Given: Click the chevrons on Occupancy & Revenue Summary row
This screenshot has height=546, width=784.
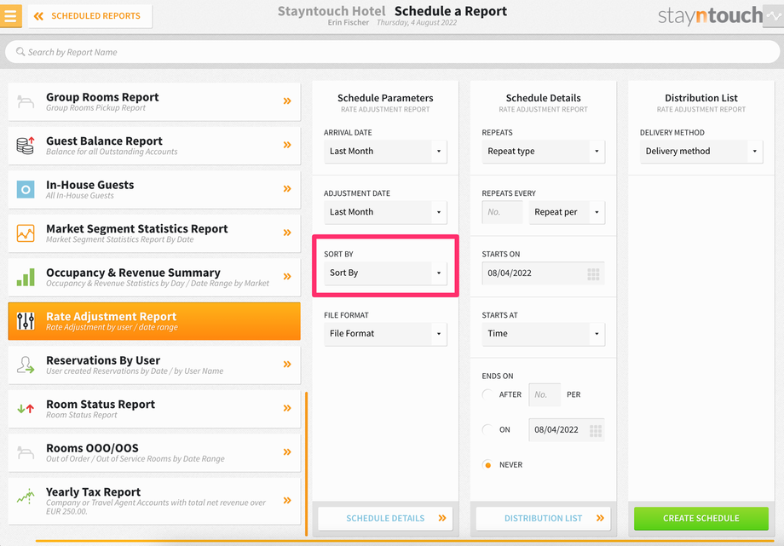Looking at the screenshot, I should [x=287, y=277].
